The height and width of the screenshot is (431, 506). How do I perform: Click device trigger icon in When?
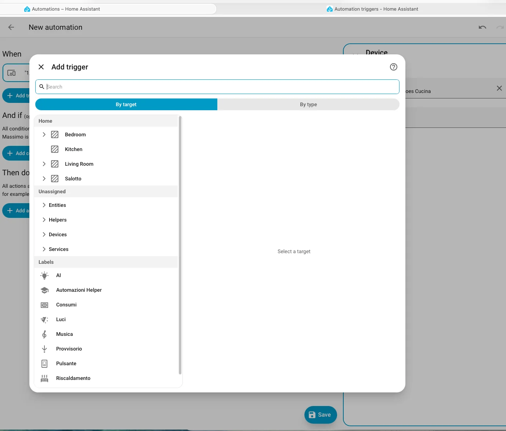(x=12, y=73)
